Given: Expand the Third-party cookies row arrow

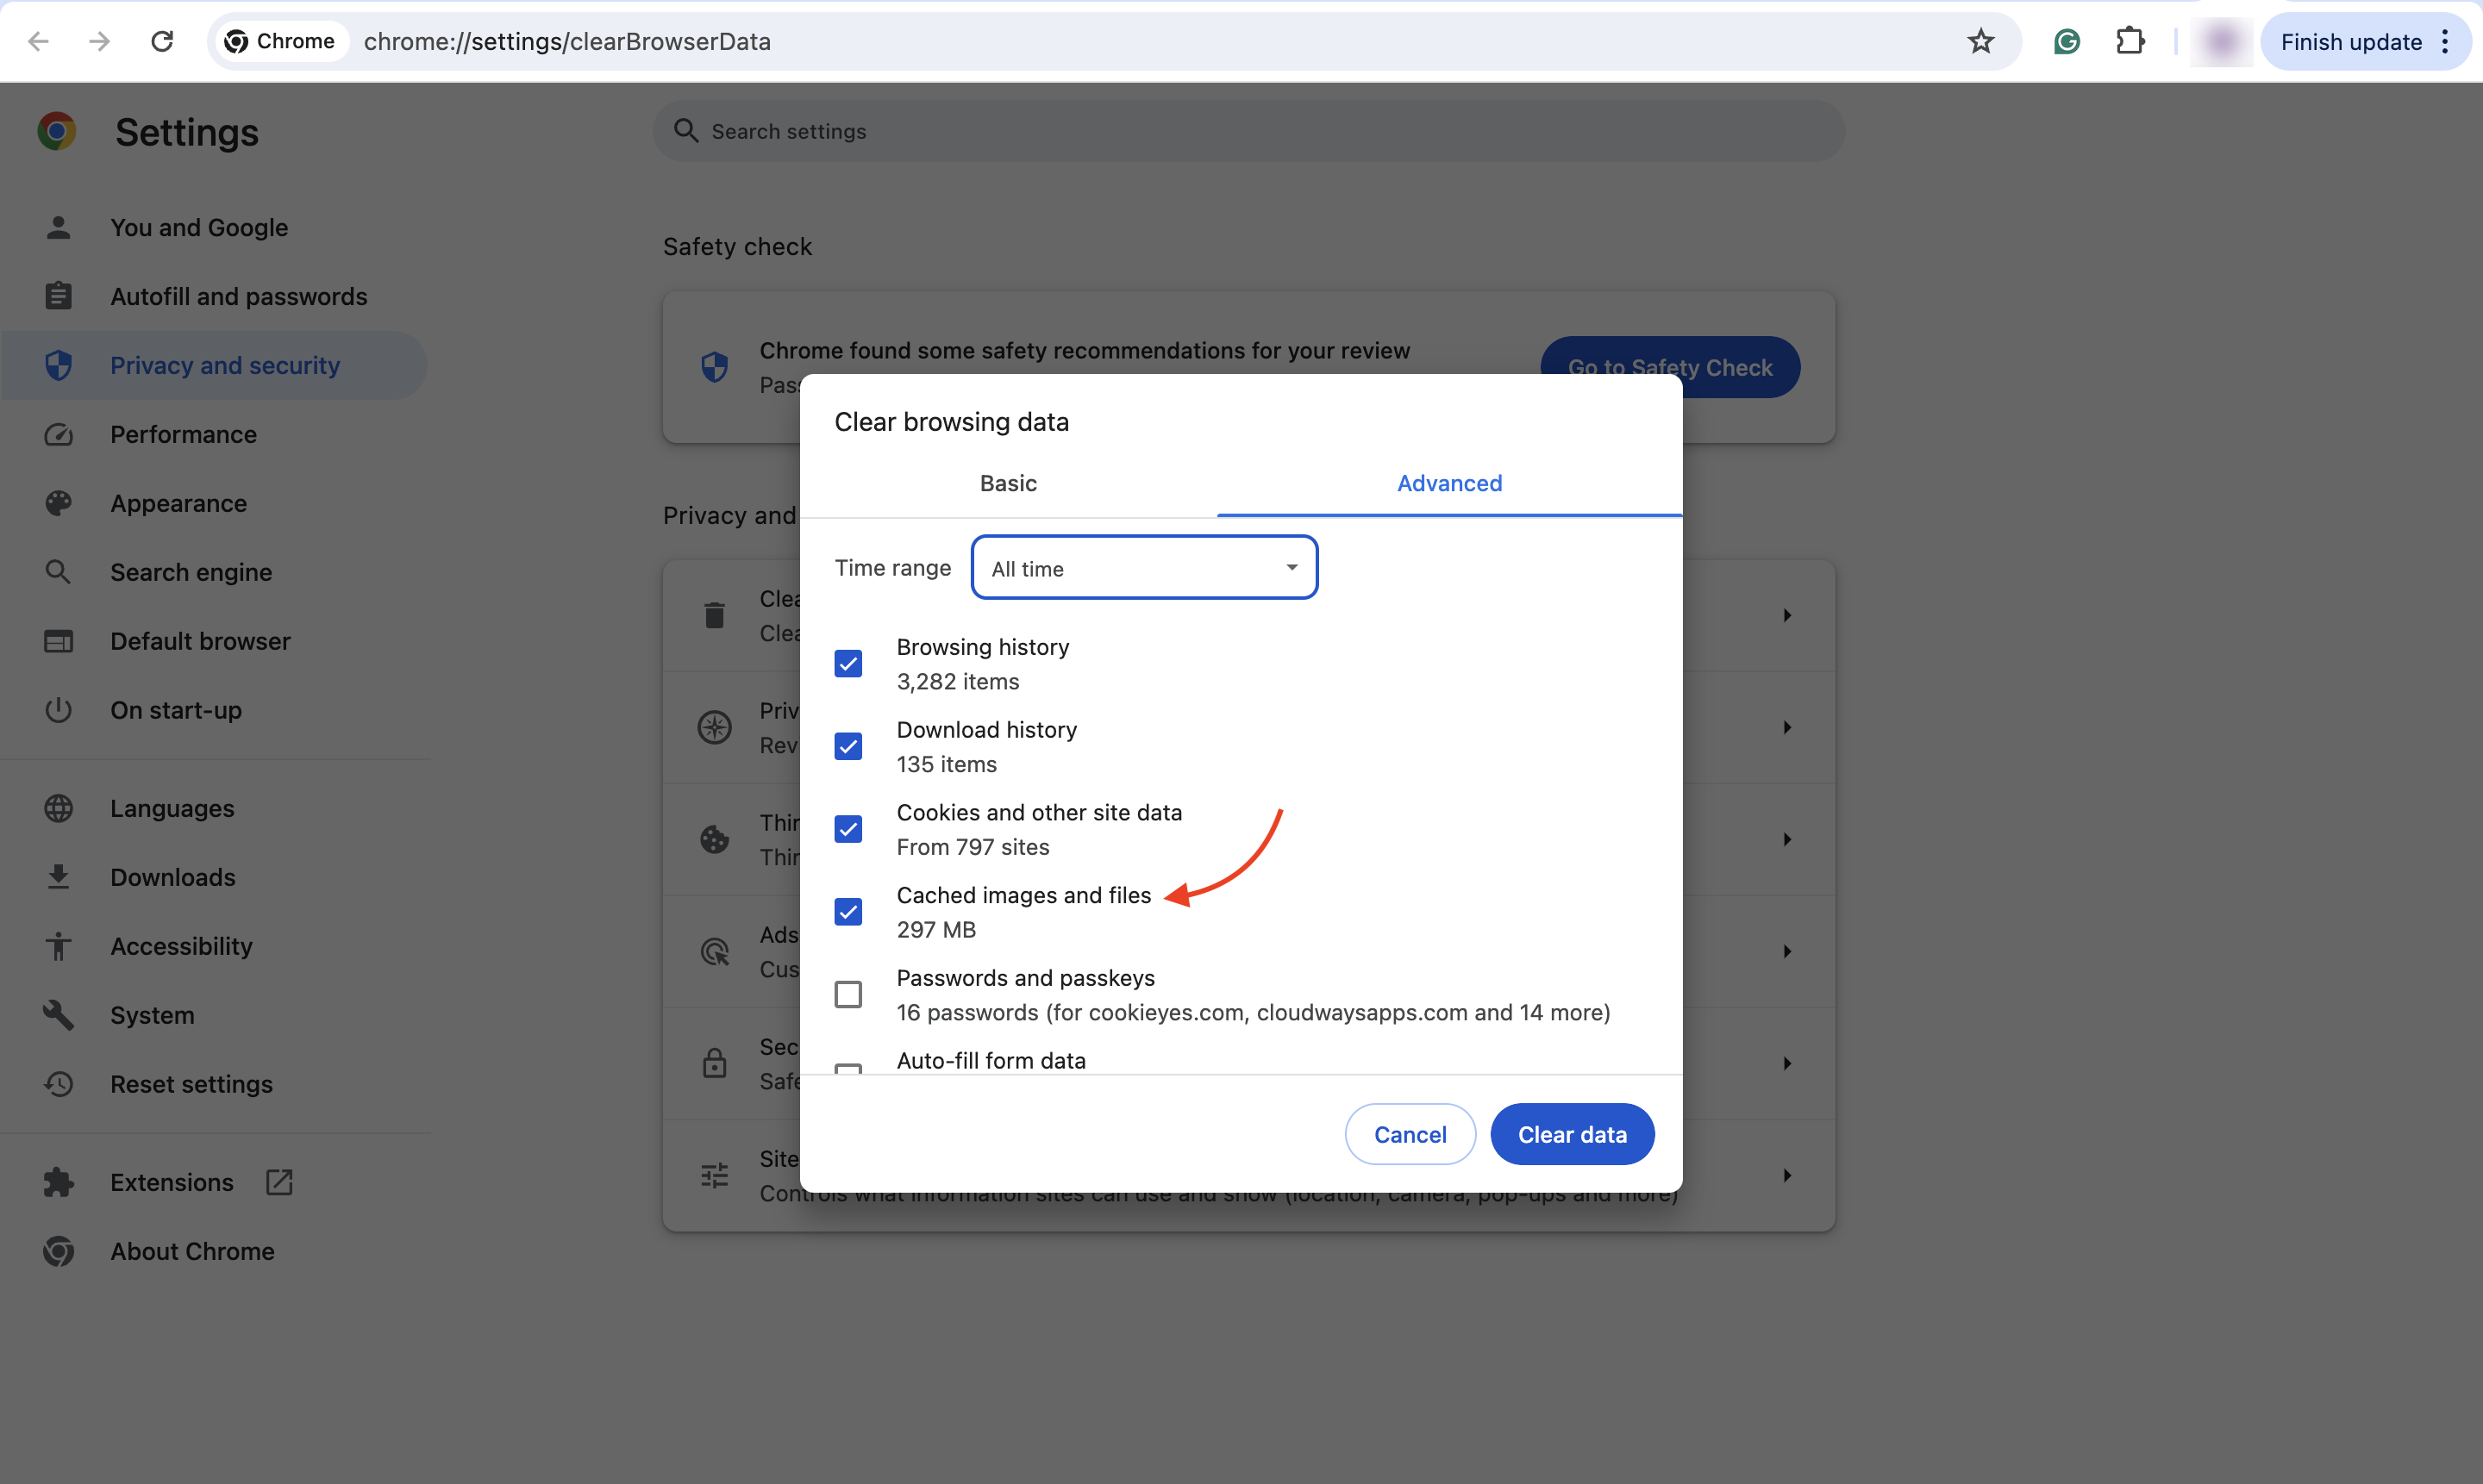Looking at the screenshot, I should click(x=1786, y=839).
